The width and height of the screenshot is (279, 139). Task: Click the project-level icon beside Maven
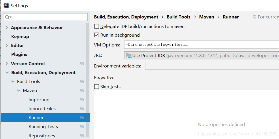(x=82, y=91)
